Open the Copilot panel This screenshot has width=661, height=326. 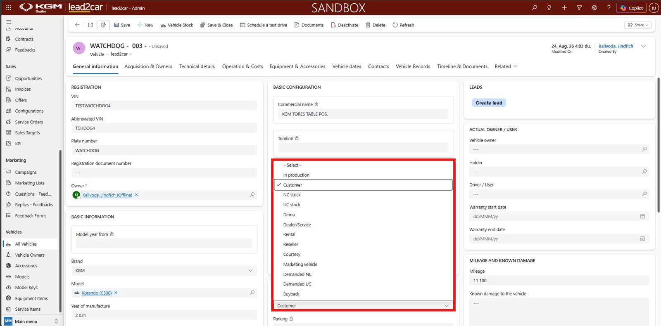631,8
